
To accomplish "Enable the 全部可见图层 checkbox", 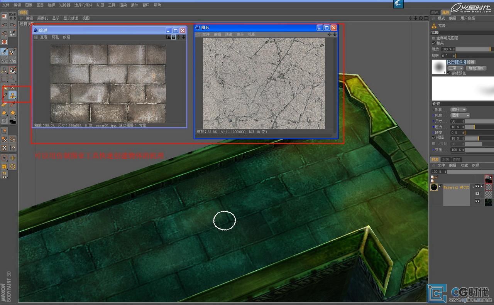I will click(x=434, y=38).
